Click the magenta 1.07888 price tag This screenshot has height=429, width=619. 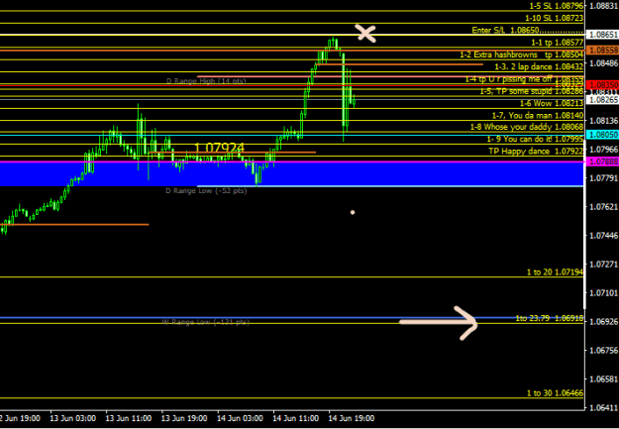(603, 161)
